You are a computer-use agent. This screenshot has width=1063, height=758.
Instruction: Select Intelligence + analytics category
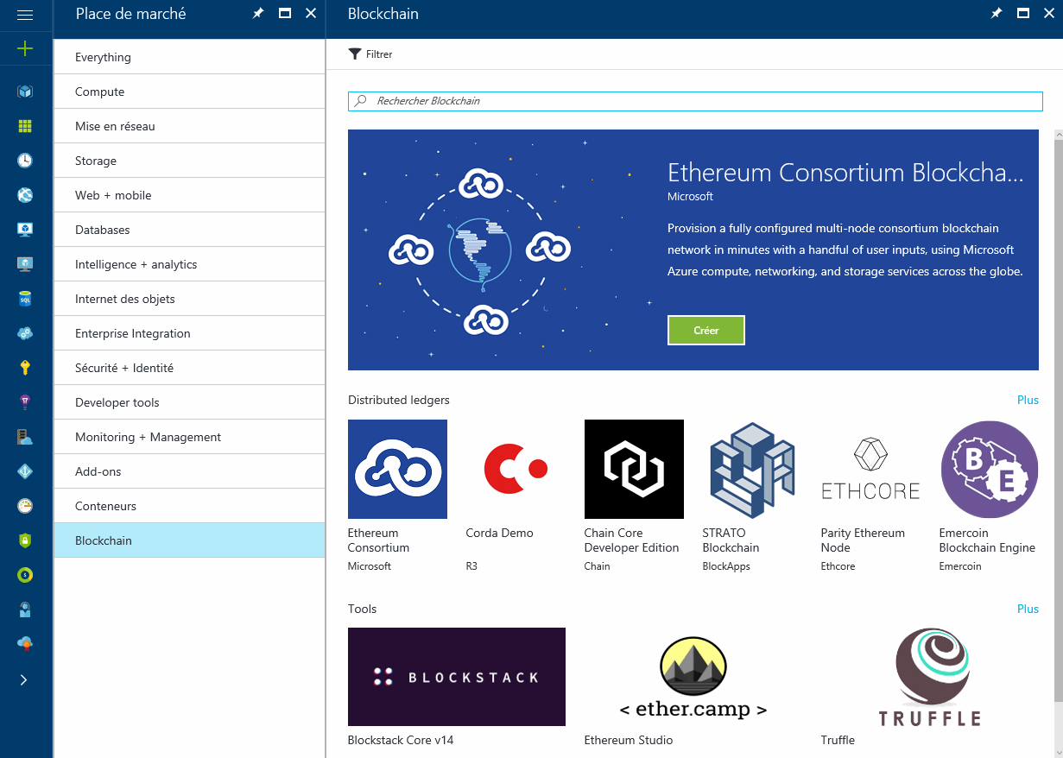189,264
